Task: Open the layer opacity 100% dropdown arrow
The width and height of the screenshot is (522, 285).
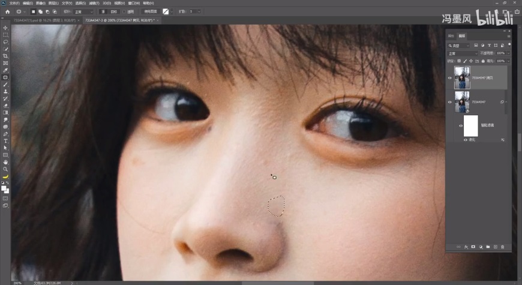Action: 508,53
